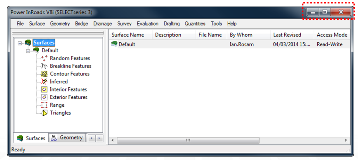Click the Geometry tab icon

tap(54, 138)
